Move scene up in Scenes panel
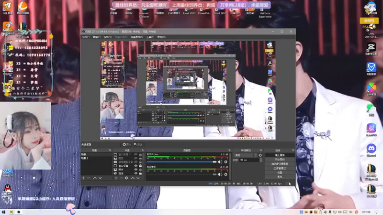The image size is (383, 215). click(95, 178)
